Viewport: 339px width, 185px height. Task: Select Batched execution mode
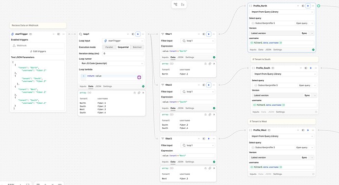(x=137, y=47)
